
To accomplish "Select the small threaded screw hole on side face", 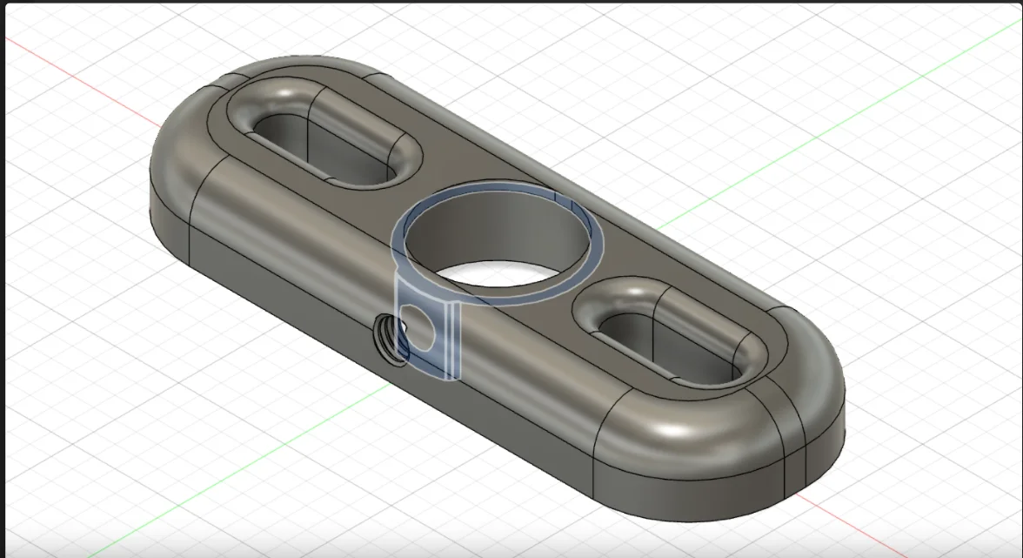I will click(x=390, y=340).
